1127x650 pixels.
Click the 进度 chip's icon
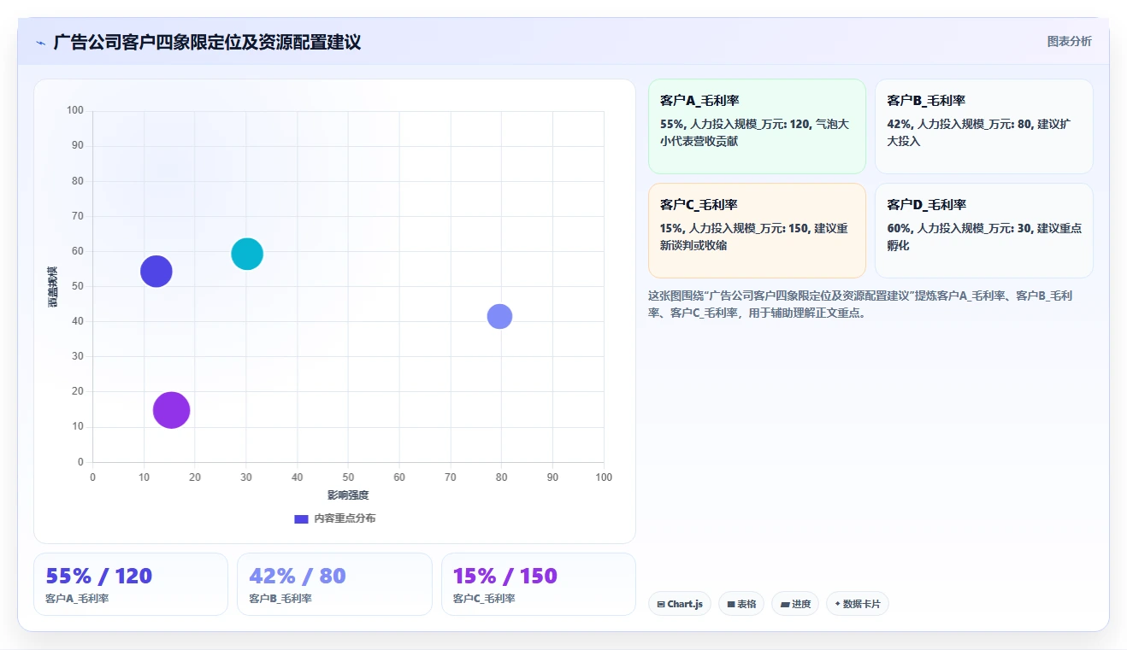pos(784,604)
